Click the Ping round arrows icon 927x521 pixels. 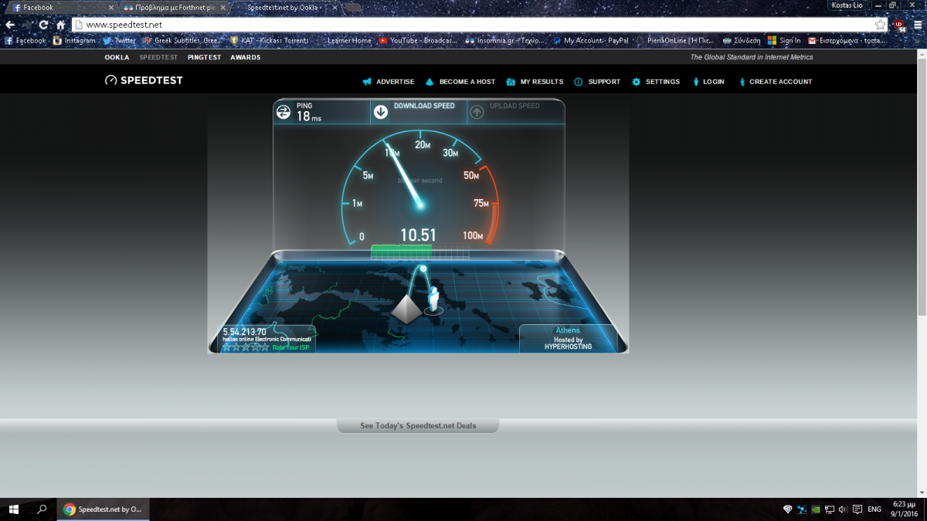tap(284, 113)
